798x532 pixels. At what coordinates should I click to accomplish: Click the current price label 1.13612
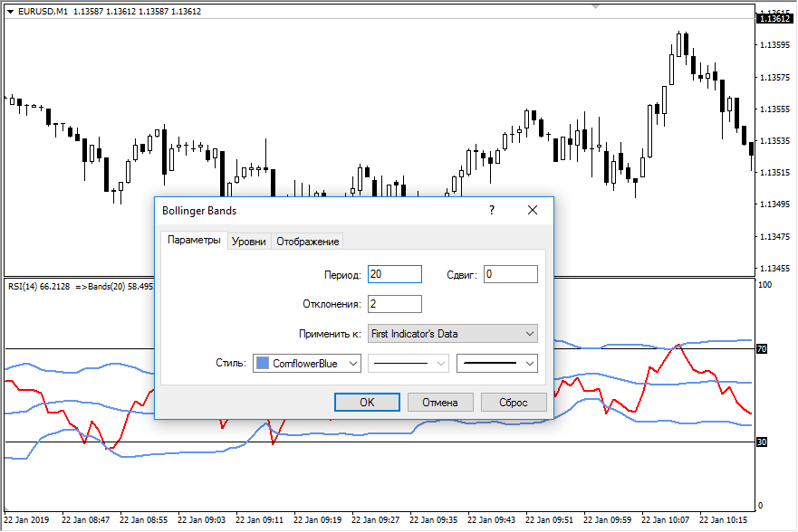(775, 17)
